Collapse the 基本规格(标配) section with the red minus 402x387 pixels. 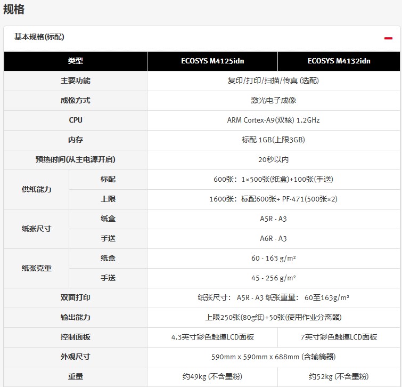coord(388,38)
